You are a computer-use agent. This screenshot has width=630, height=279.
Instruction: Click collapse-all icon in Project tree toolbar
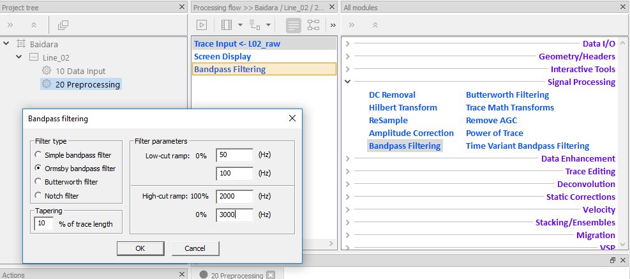[x=34, y=25]
